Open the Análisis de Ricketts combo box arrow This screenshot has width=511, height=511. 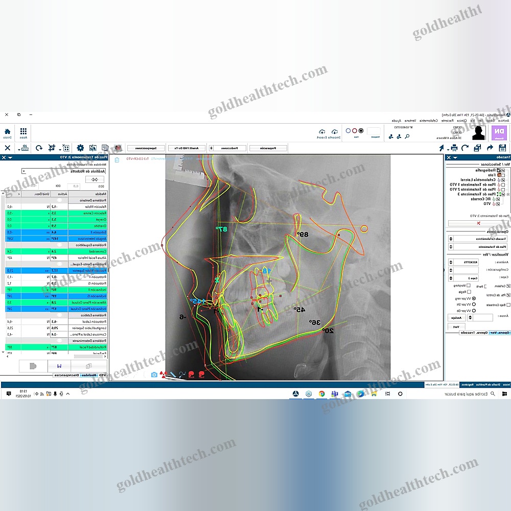click(x=24, y=171)
